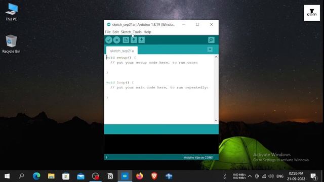
Task: Open the Edit menu
Action: click(115, 32)
